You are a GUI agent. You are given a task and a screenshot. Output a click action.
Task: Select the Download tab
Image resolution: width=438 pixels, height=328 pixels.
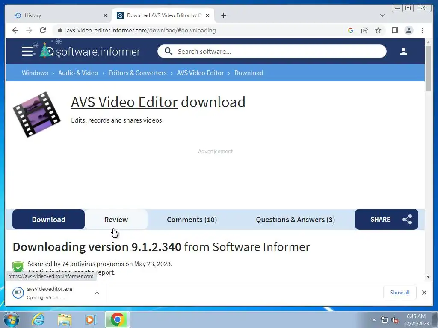pos(48,219)
